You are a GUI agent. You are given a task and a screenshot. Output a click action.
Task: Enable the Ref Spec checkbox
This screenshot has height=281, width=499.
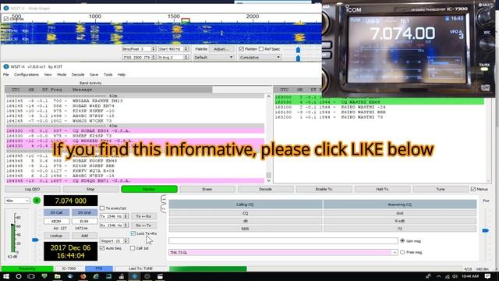pyautogui.click(x=261, y=48)
